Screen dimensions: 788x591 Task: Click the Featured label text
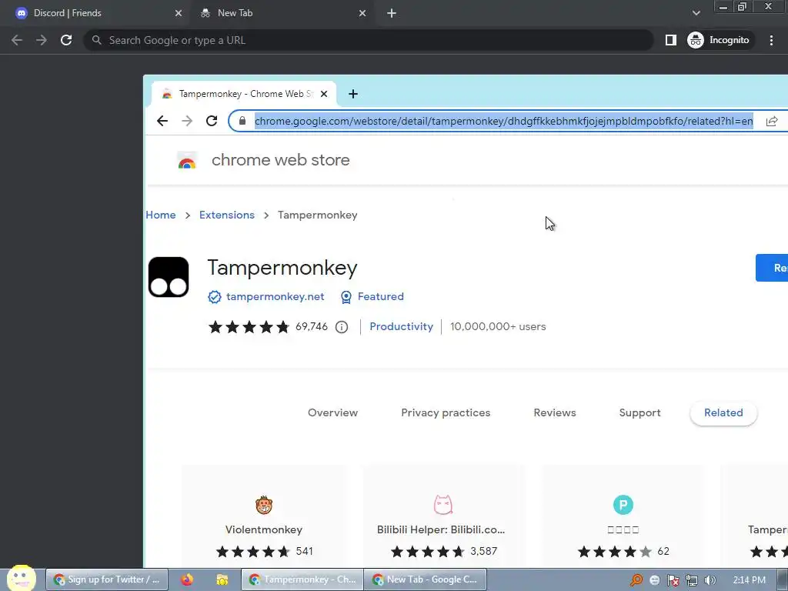pos(380,296)
